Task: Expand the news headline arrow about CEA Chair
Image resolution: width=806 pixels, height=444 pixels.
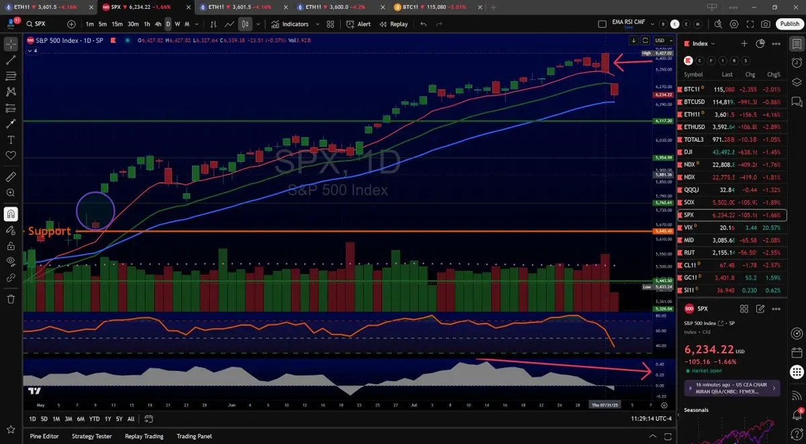Action: 774,388
